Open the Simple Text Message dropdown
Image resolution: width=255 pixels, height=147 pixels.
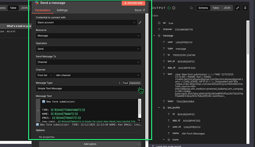point(89,88)
